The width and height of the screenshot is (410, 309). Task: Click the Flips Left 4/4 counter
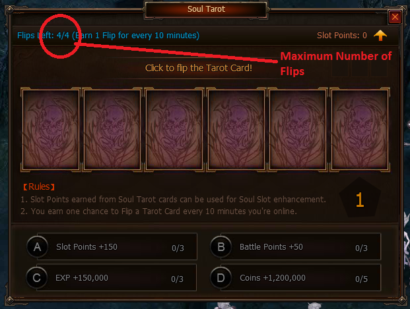[43, 35]
